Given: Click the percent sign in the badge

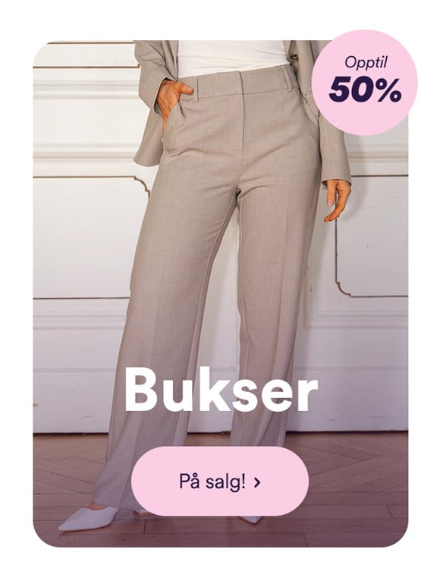Looking at the screenshot, I should (x=388, y=90).
